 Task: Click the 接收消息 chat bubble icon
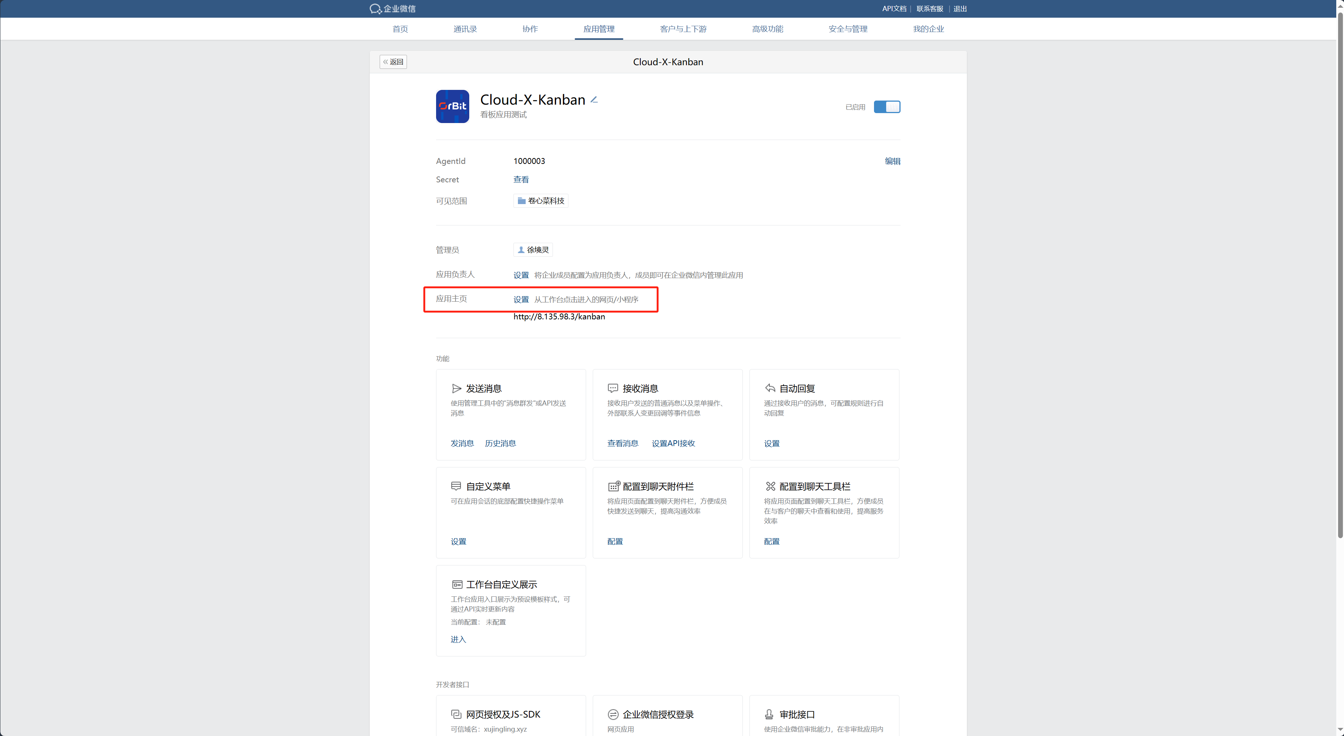click(x=613, y=388)
